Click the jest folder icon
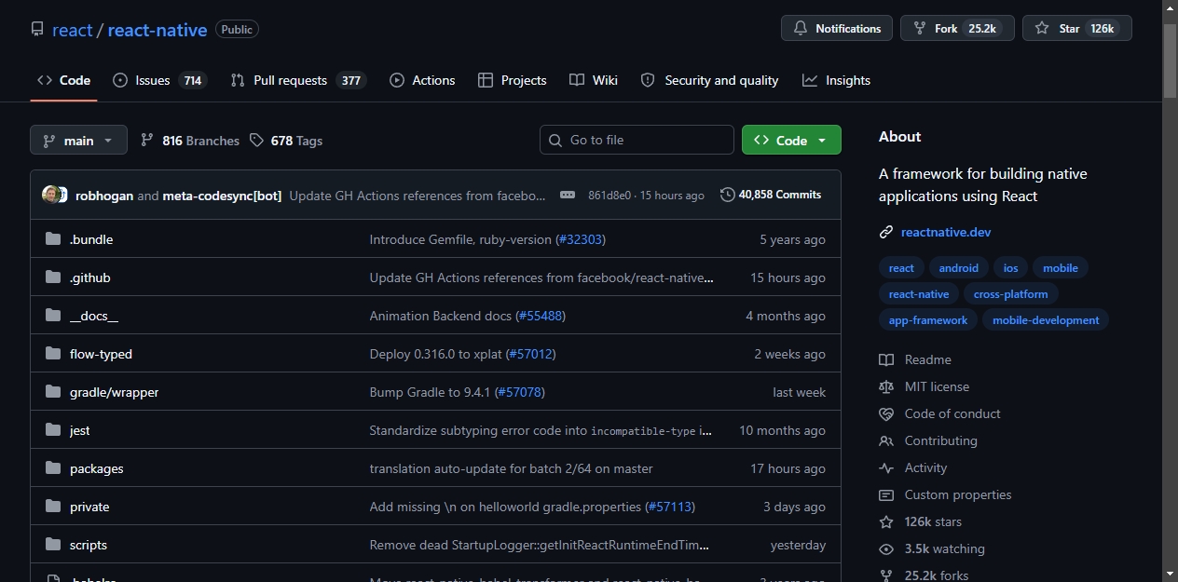1178x582 pixels. (53, 430)
